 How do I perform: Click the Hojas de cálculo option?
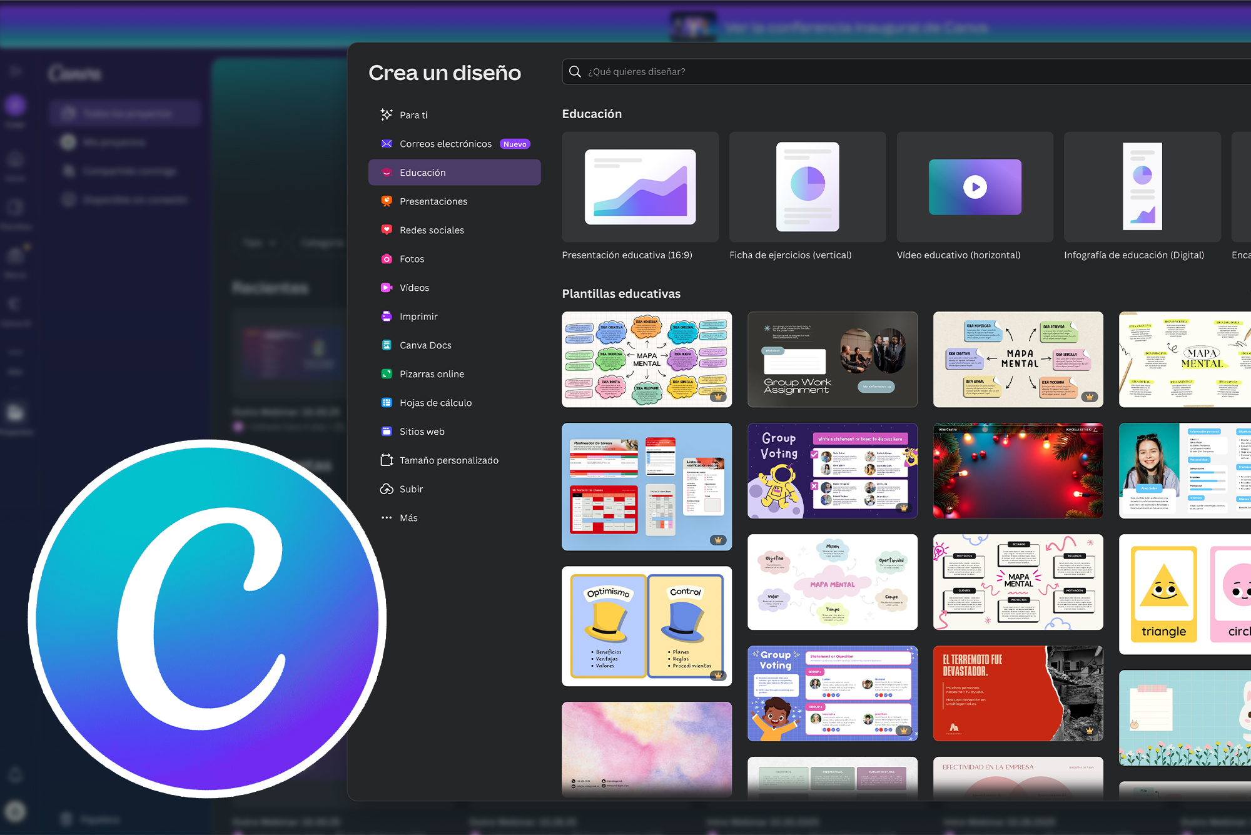435,403
